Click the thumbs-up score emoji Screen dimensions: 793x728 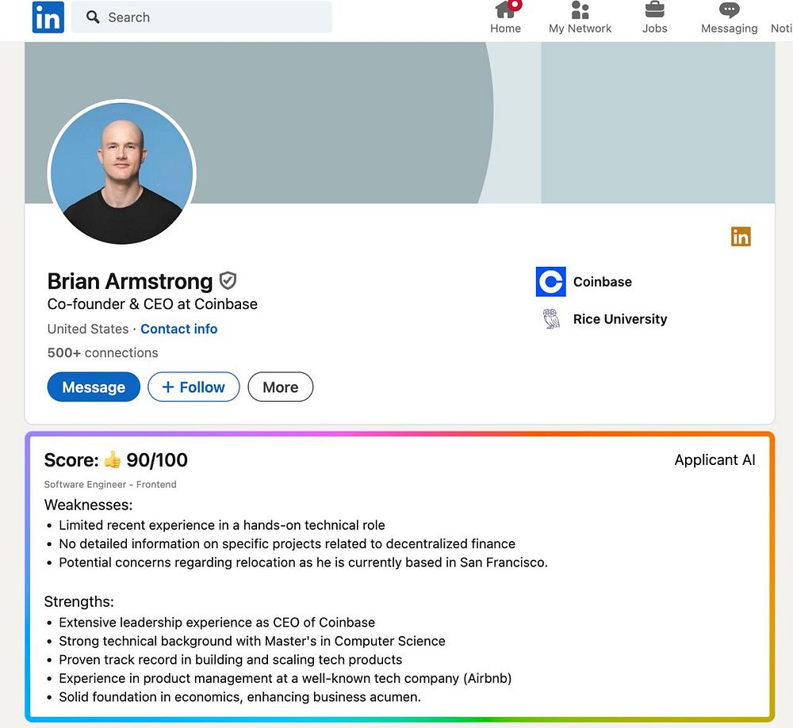click(x=113, y=459)
